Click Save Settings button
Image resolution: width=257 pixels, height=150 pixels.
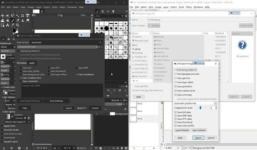tap(56, 101)
